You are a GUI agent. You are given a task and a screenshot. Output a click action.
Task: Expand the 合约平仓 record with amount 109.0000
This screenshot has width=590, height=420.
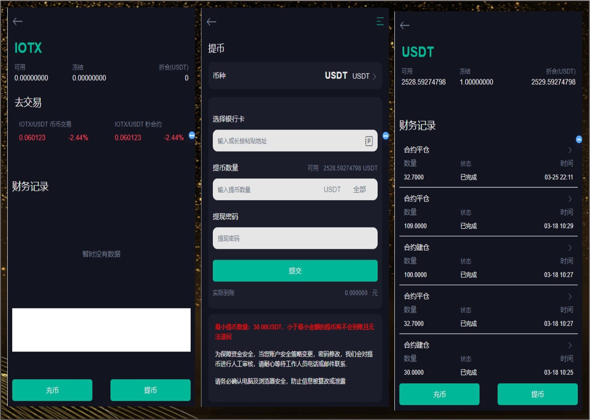point(570,199)
